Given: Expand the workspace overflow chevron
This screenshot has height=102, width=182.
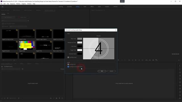Looking at the screenshot, I should (124, 7).
